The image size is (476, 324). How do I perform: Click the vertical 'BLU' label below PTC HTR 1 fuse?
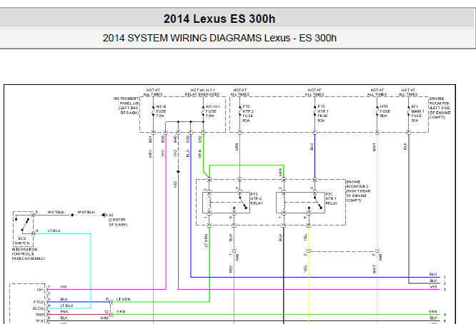coord(312,147)
